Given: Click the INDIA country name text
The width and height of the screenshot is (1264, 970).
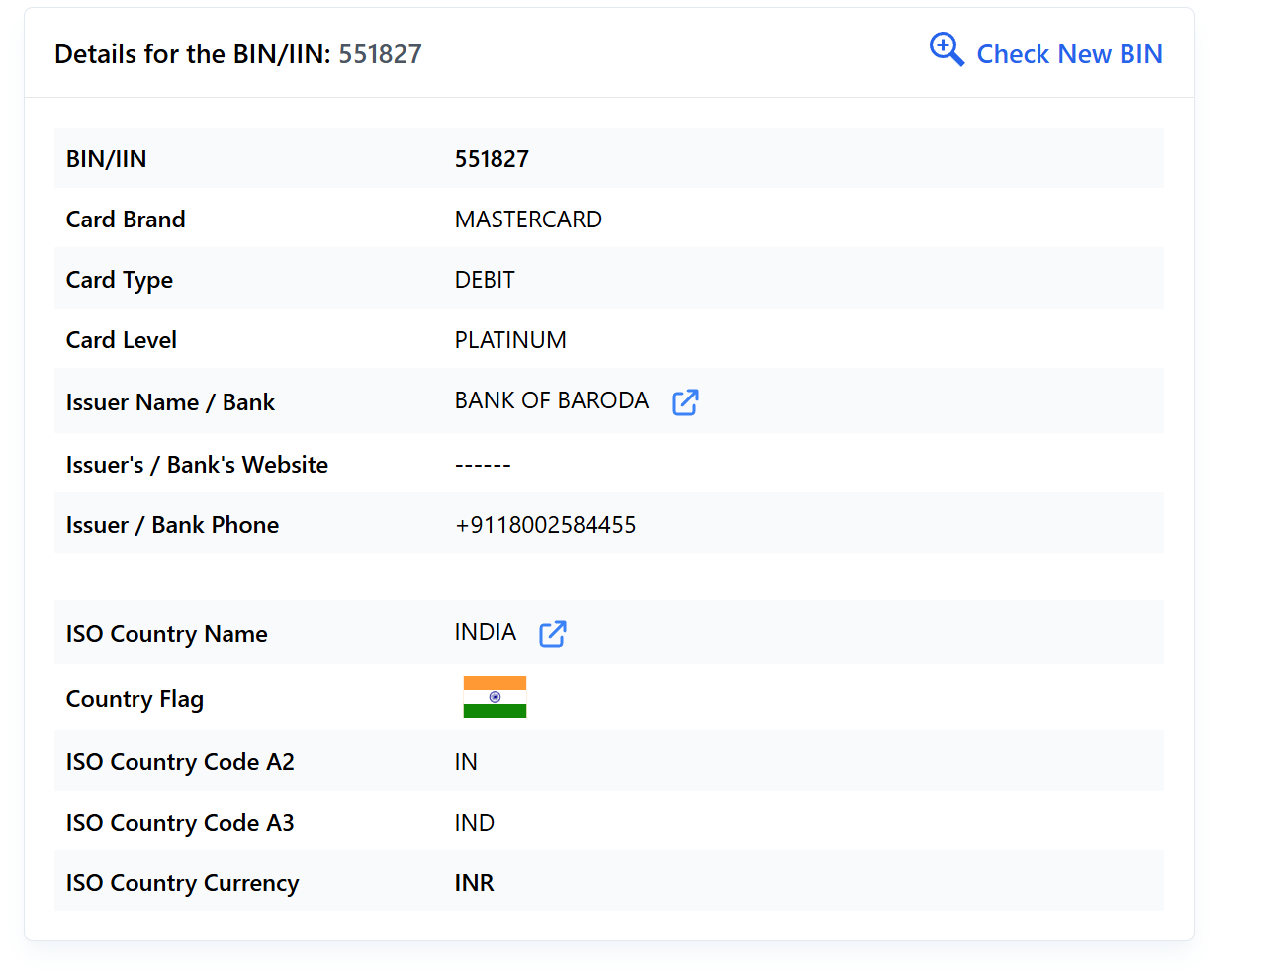Looking at the screenshot, I should (x=485, y=632).
